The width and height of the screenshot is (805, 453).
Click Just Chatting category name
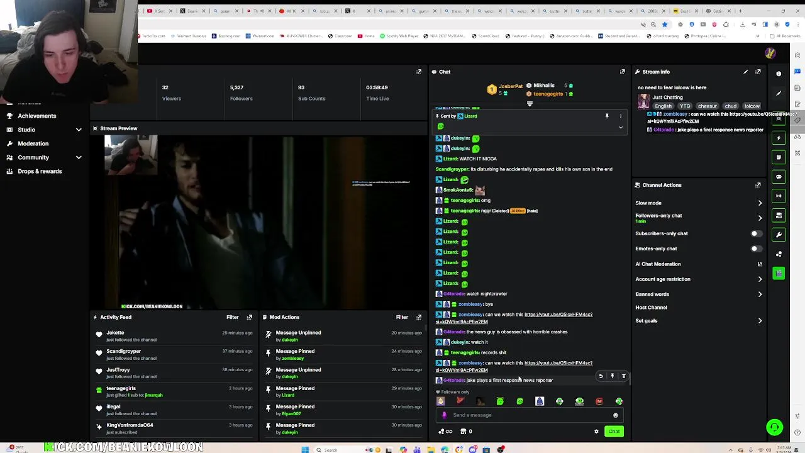click(667, 98)
